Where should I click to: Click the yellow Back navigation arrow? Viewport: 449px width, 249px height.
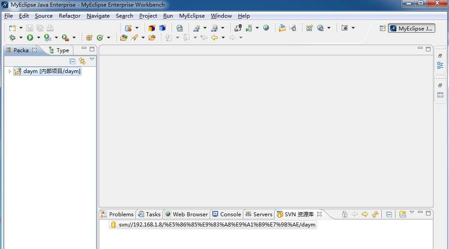coord(214,38)
